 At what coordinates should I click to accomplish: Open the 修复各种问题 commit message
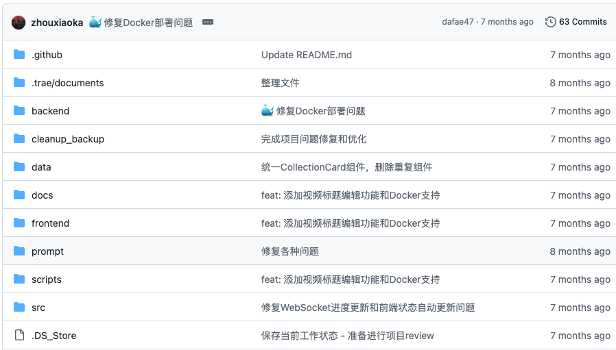290,251
